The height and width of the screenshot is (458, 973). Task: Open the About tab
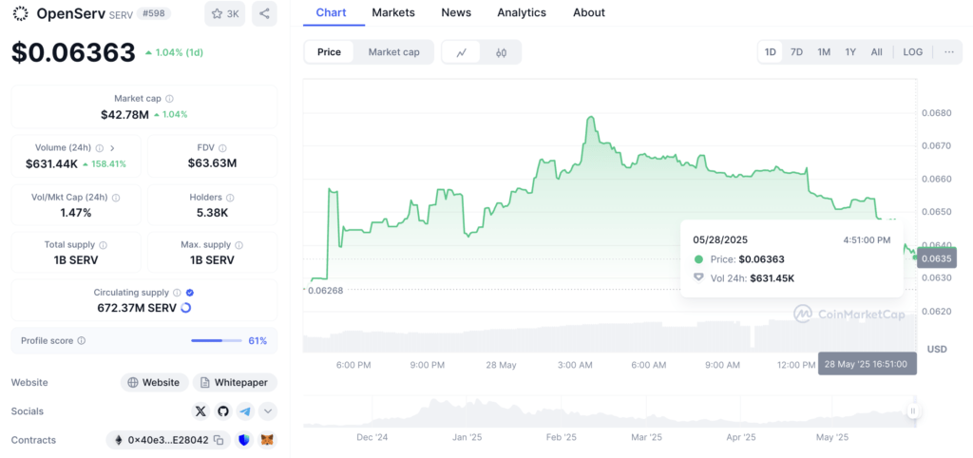(589, 12)
